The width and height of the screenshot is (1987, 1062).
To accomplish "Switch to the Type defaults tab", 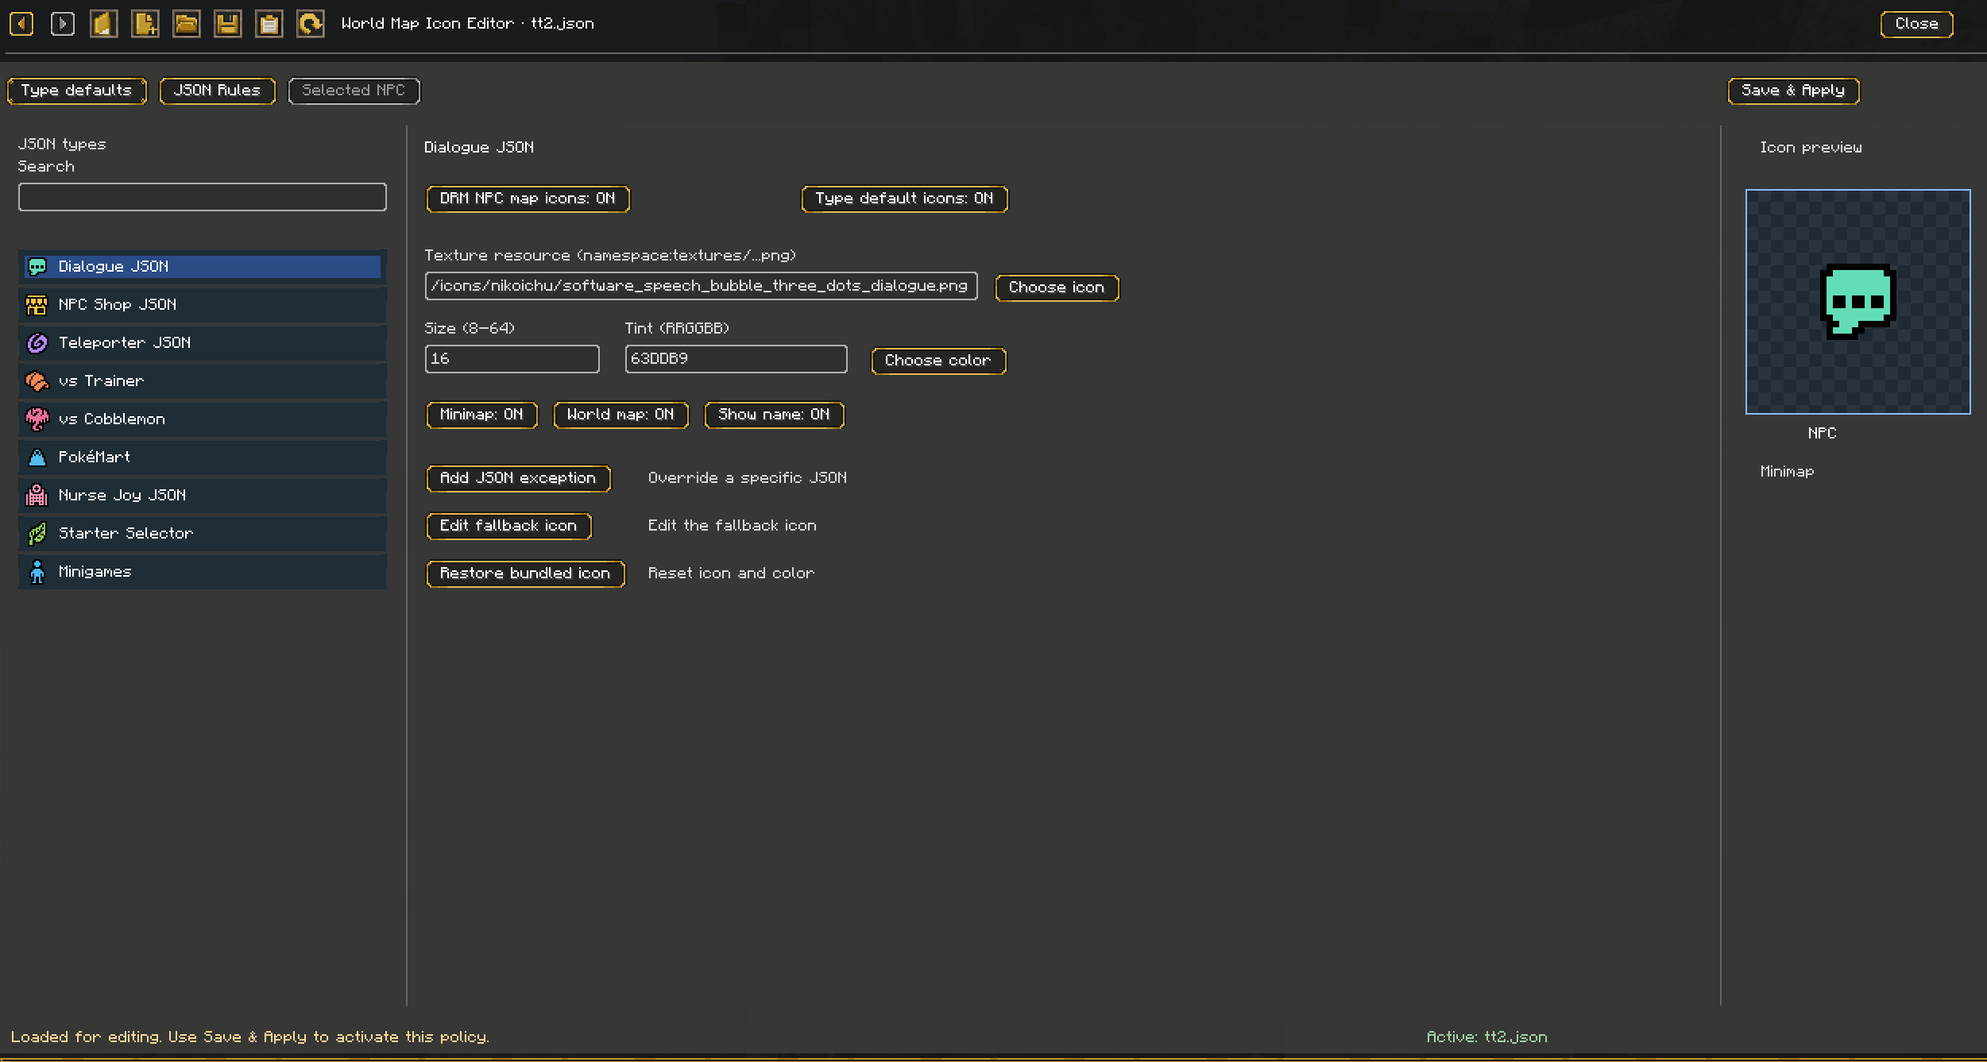I will 76,91.
